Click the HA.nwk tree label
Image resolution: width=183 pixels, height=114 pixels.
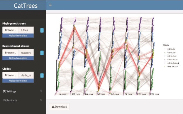point(62,94)
